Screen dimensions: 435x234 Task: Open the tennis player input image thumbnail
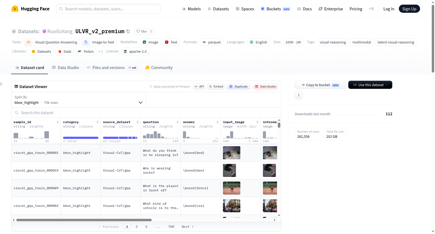[232, 188]
